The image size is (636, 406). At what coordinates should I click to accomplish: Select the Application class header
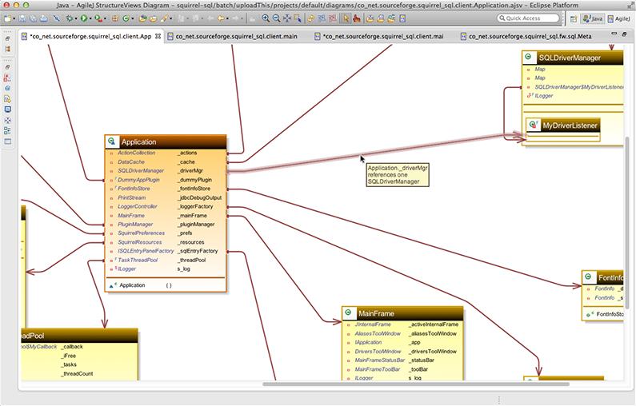(x=166, y=141)
